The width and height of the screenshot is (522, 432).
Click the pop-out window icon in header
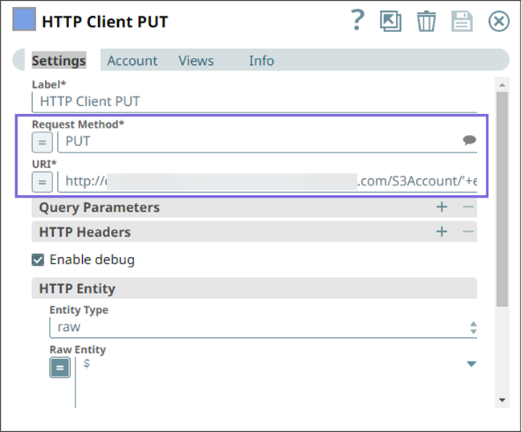coord(391,21)
